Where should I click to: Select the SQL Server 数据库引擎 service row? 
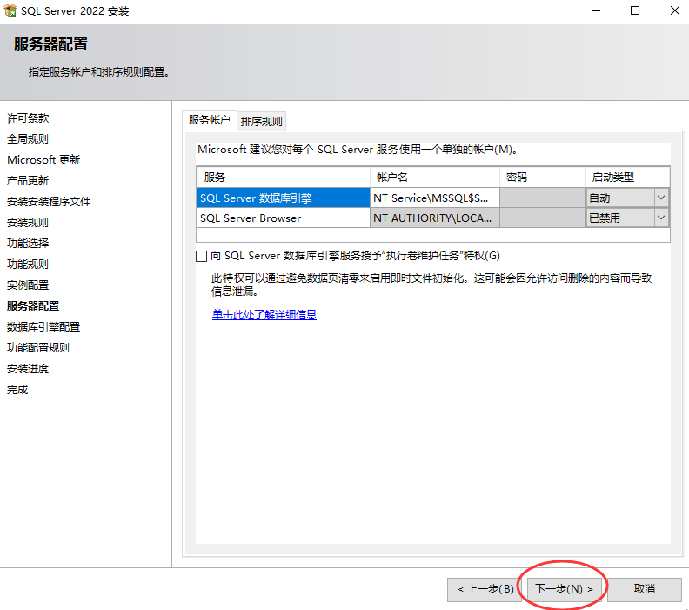coord(284,198)
